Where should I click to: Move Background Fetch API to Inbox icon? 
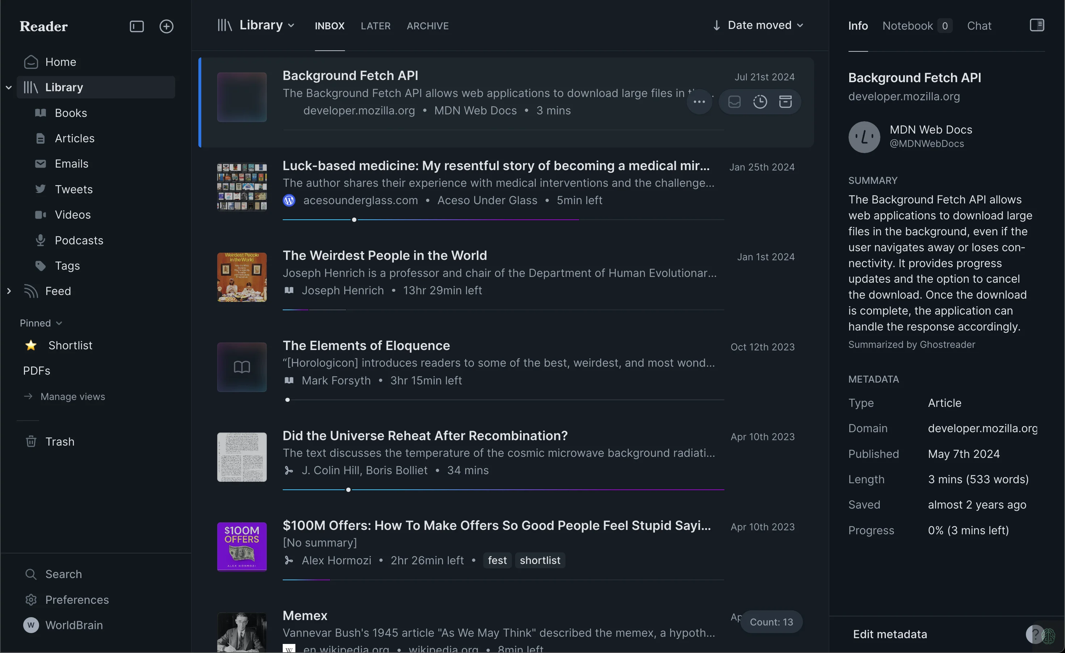click(x=734, y=102)
